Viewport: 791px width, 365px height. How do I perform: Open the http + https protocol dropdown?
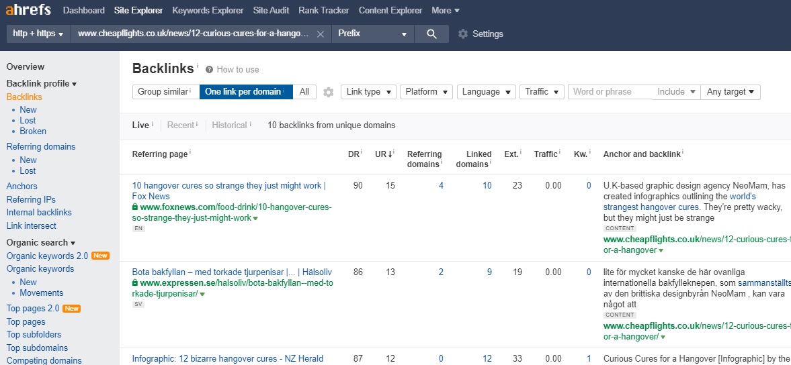pyautogui.click(x=38, y=34)
